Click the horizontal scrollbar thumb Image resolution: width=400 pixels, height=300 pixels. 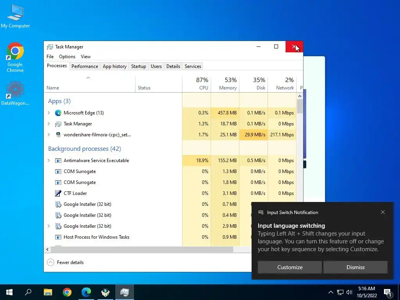[x=141, y=249]
